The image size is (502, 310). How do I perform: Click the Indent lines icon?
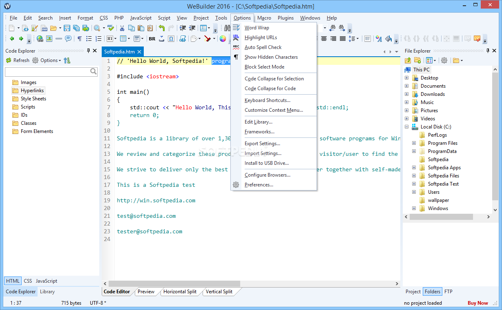point(182,28)
